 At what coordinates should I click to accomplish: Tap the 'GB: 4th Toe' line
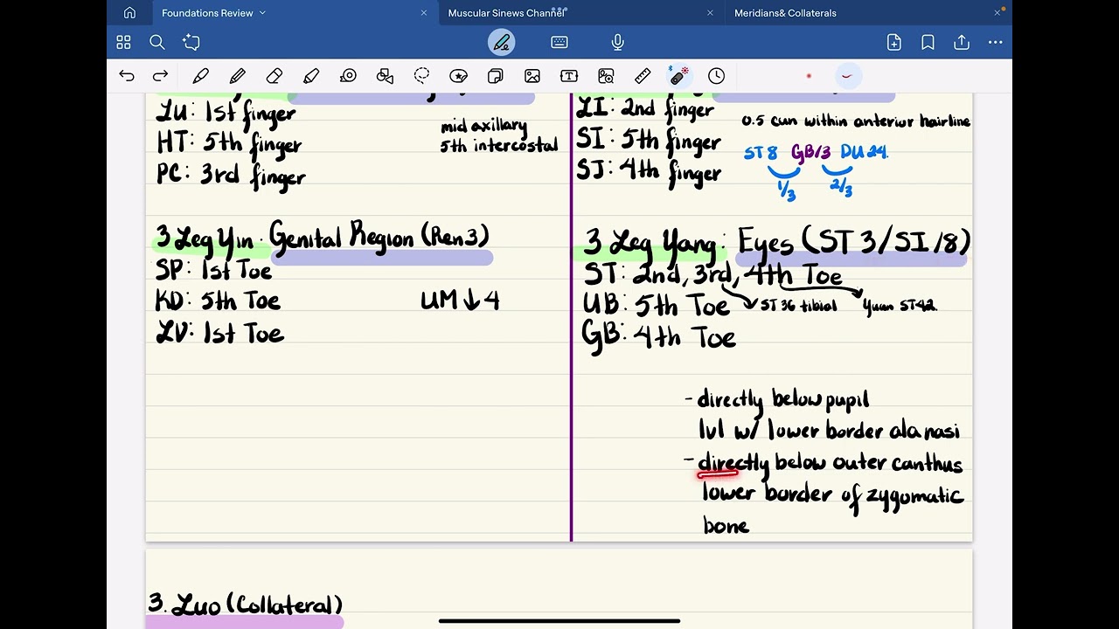tap(658, 337)
